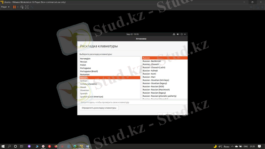The height and width of the screenshot is (149, 265).
Task: Select Persian keyboard layout
Action: (110, 62)
